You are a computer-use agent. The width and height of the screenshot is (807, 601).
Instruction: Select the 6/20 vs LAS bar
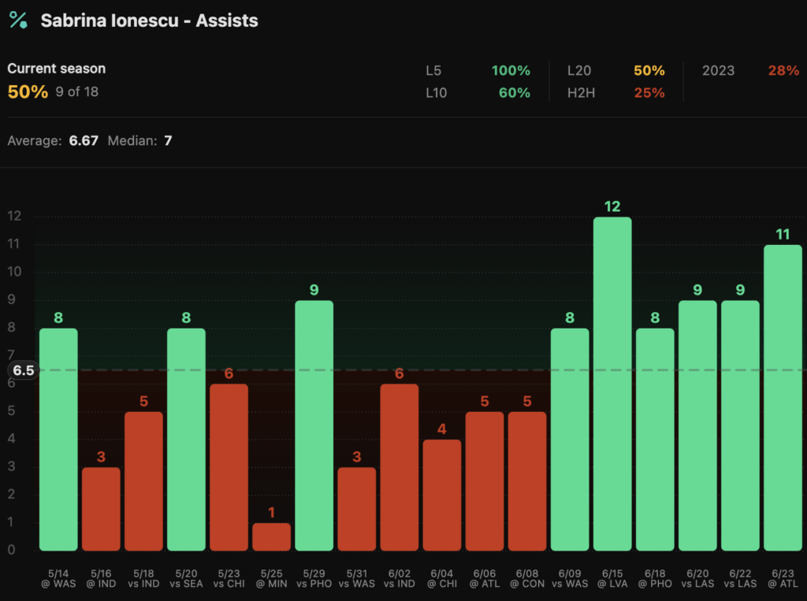(697, 425)
